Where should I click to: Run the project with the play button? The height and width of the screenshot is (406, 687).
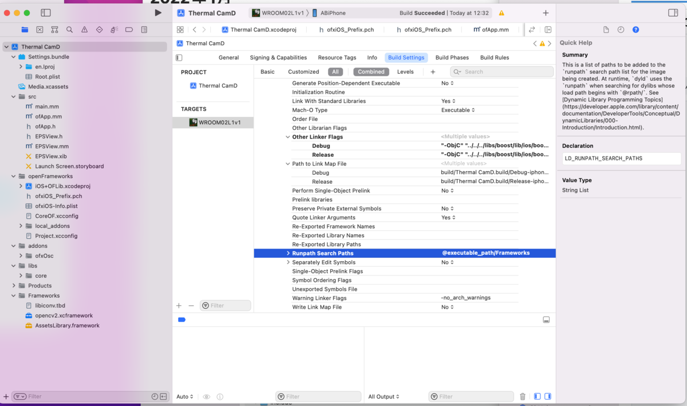click(x=158, y=13)
